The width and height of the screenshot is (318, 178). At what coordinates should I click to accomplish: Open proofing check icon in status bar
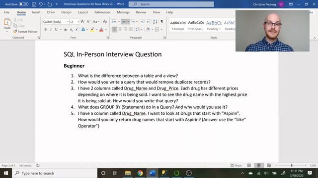point(38,166)
